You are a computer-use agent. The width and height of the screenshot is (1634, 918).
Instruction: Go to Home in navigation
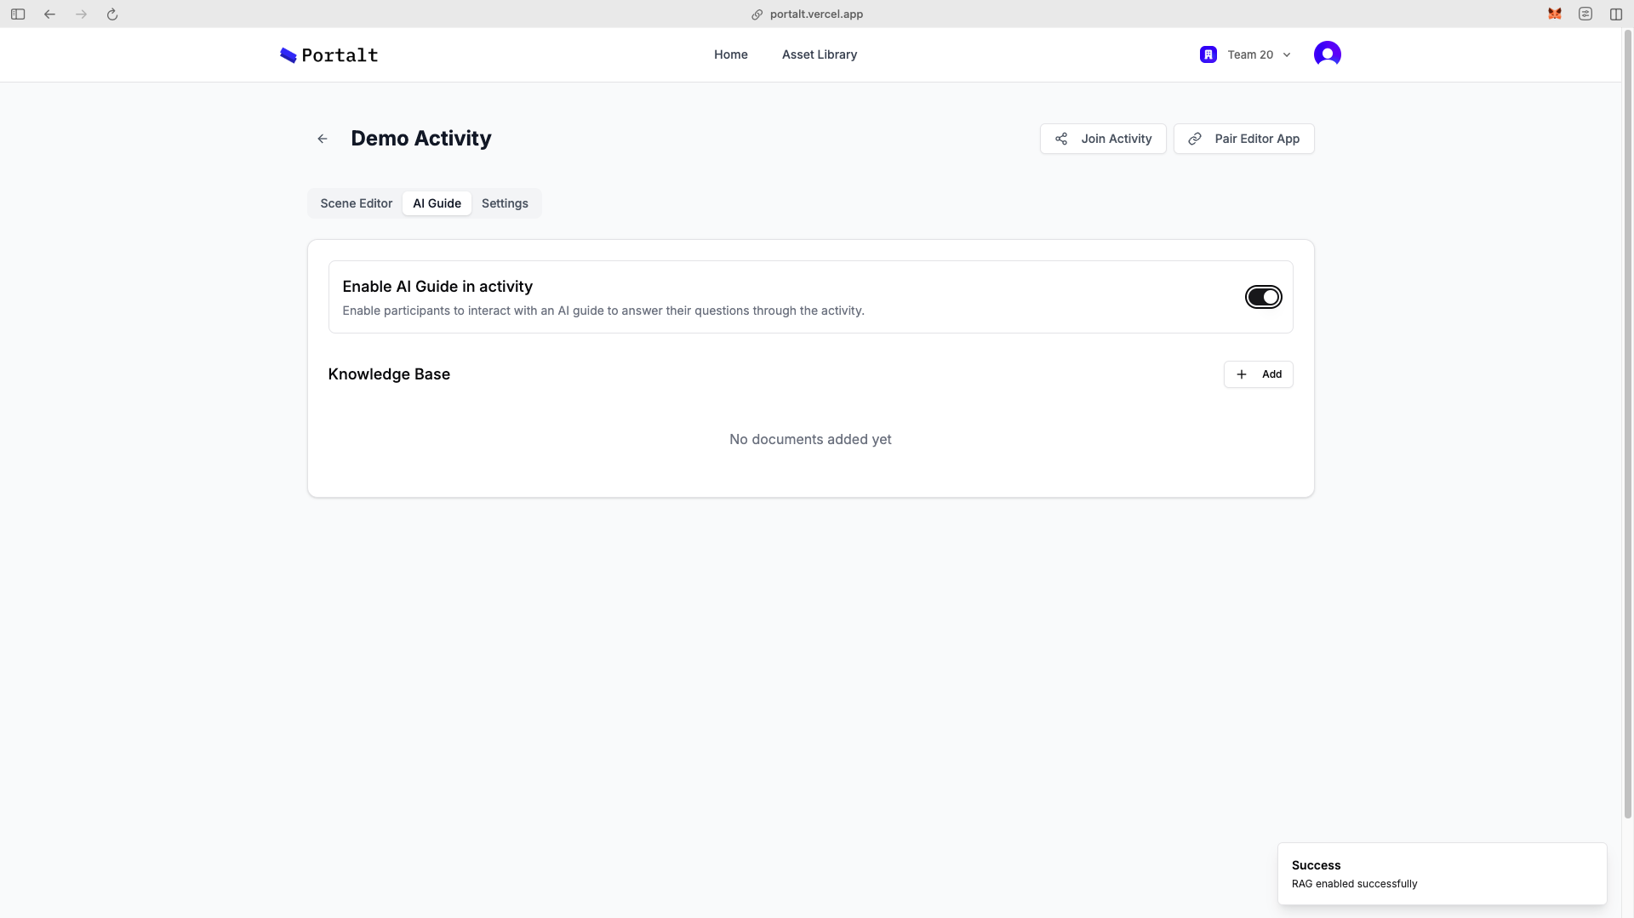[x=730, y=54]
